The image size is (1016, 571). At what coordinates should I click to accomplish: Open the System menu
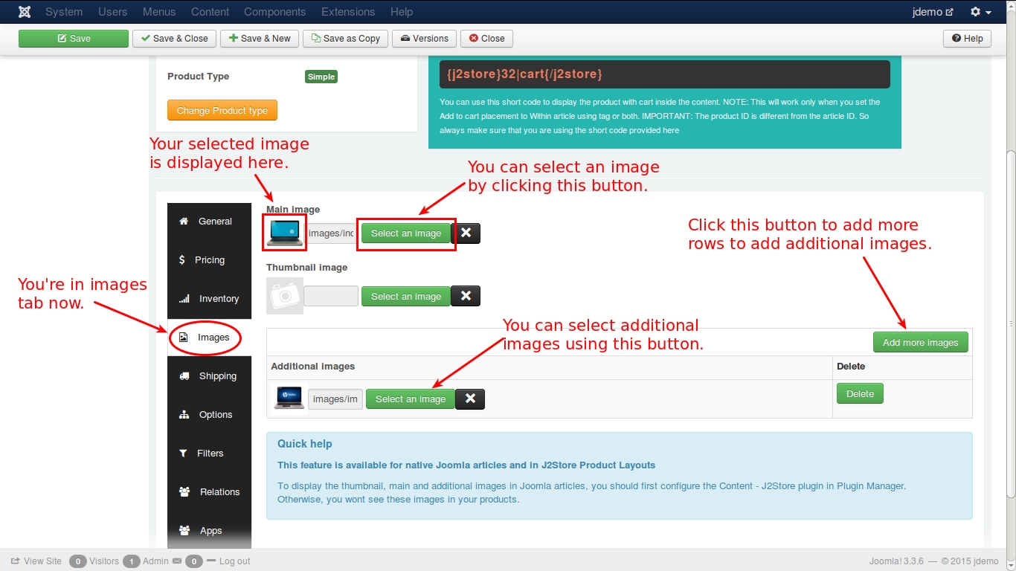64,12
